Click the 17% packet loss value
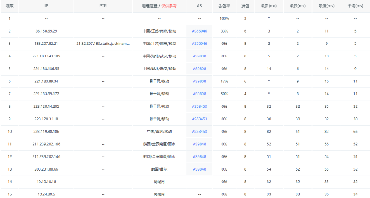This screenshot has width=370, height=198. pyautogui.click(x=224, y=81)
